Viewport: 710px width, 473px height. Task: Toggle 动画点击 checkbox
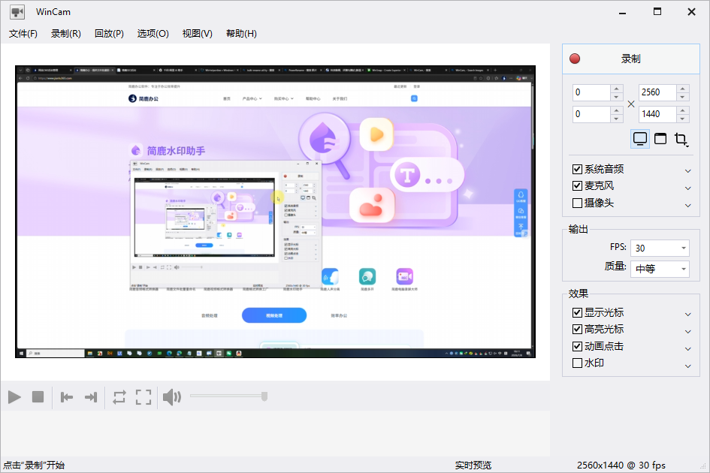(x=577, y=347)
